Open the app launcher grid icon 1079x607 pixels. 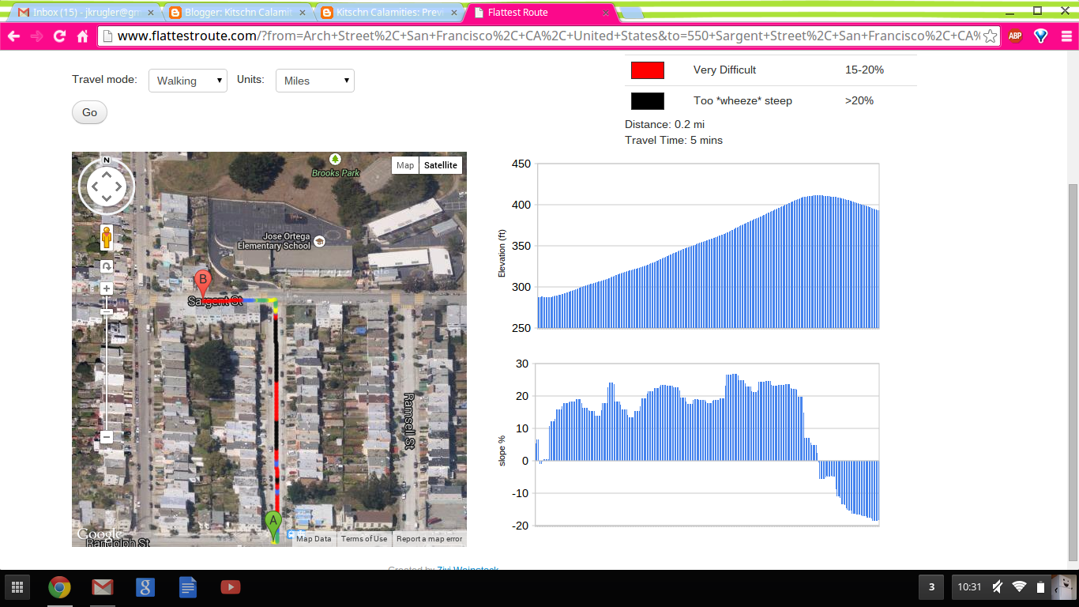[17, 587]
